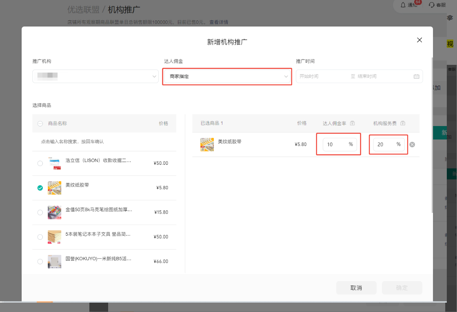Close the 新增机构推广 dialog with X

point(419,40)
